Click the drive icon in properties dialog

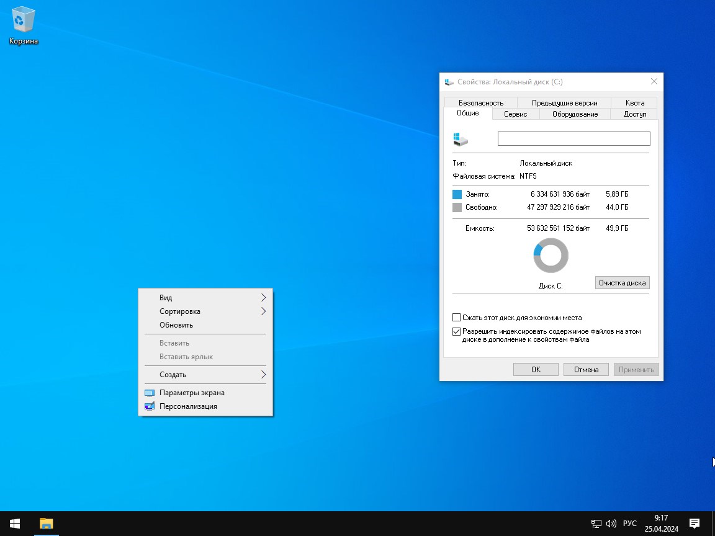point(461,138)
